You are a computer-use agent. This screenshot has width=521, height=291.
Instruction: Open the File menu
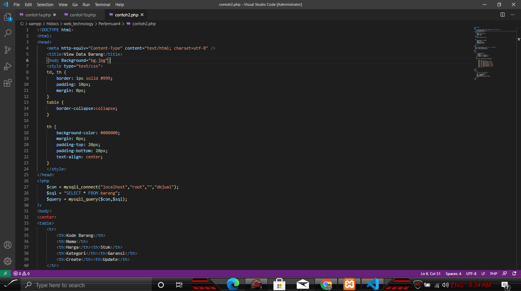(17, 5)
